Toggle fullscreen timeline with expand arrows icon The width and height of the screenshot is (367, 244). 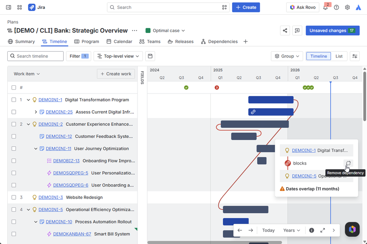[x=323, y=230]
